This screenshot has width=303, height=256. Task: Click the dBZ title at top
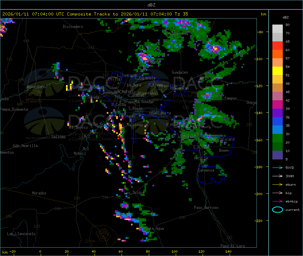tap(151, 5)
